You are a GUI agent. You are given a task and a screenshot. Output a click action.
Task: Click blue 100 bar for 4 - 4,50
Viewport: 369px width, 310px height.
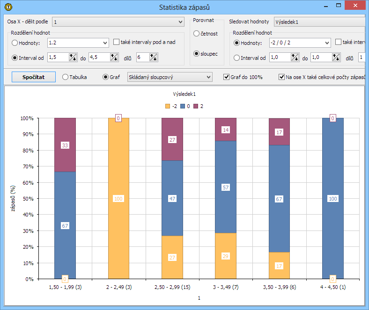coord(333,199)
